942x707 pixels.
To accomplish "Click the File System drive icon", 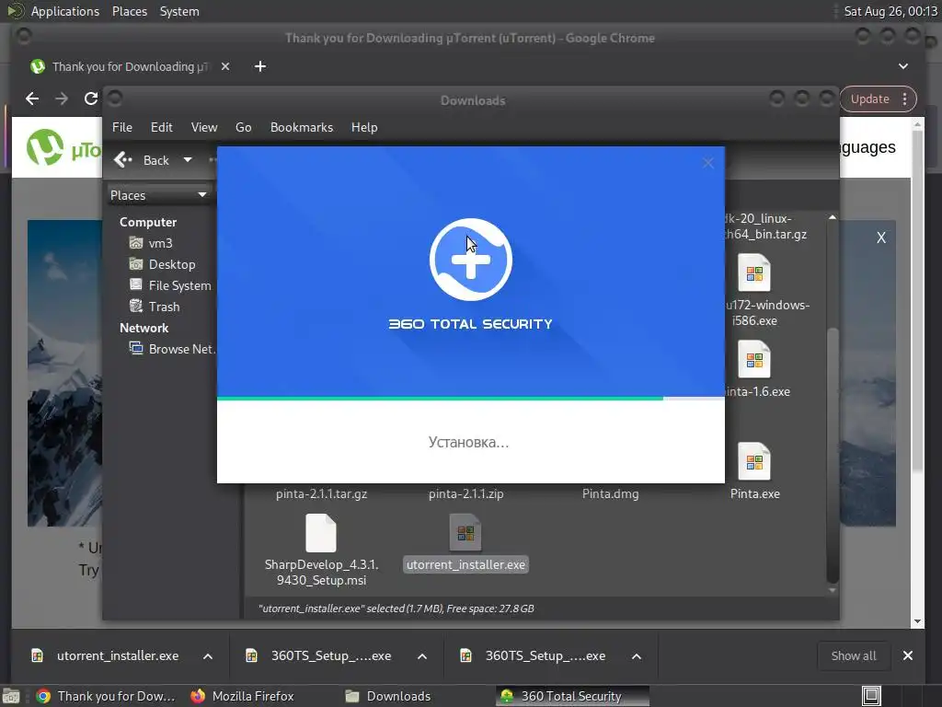I will (136, 285).
